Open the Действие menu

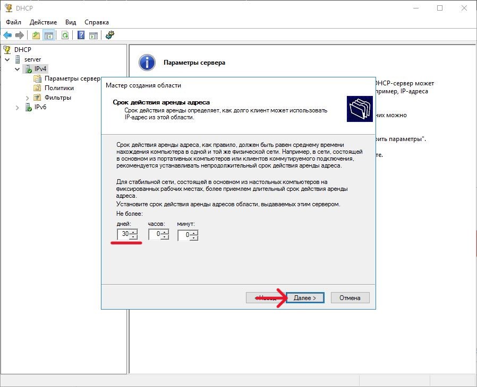pos(43,22)
